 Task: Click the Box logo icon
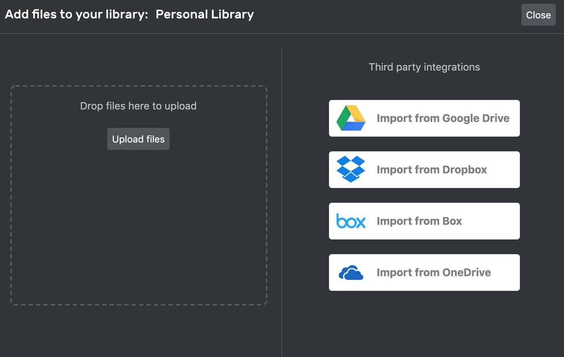[351, 221]
